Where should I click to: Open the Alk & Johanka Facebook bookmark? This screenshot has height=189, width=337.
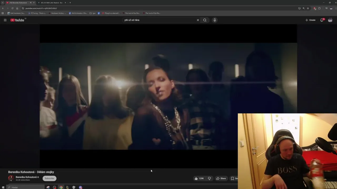[x=78, y=13]
